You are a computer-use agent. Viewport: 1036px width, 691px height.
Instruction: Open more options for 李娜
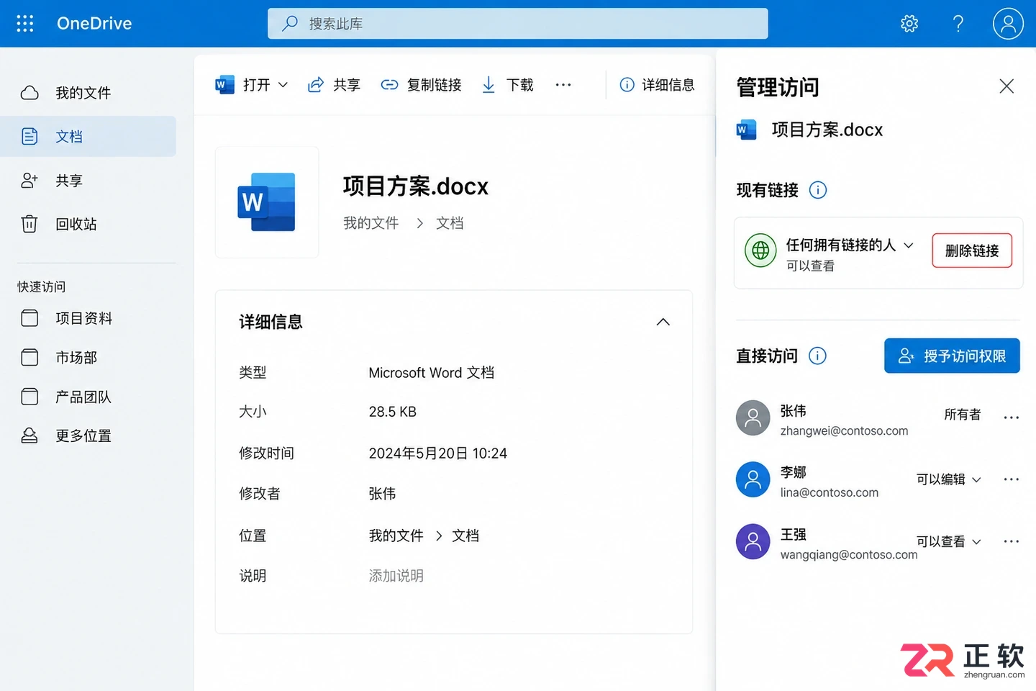point(1011,479)
